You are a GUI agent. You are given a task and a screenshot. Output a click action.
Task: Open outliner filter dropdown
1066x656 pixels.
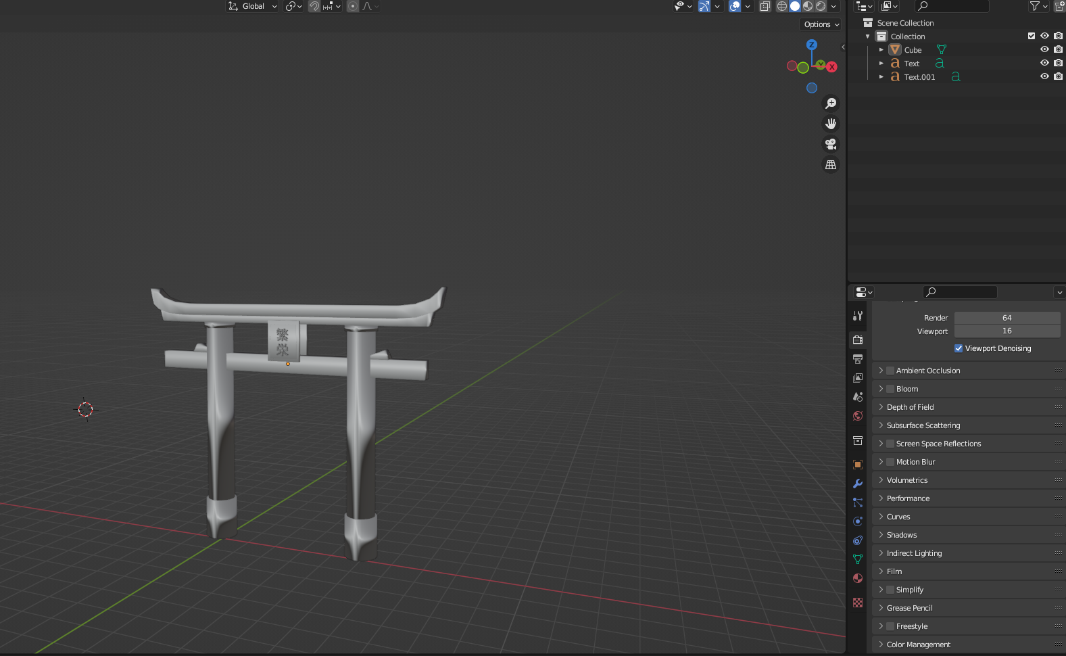(x=1038, y=6)
